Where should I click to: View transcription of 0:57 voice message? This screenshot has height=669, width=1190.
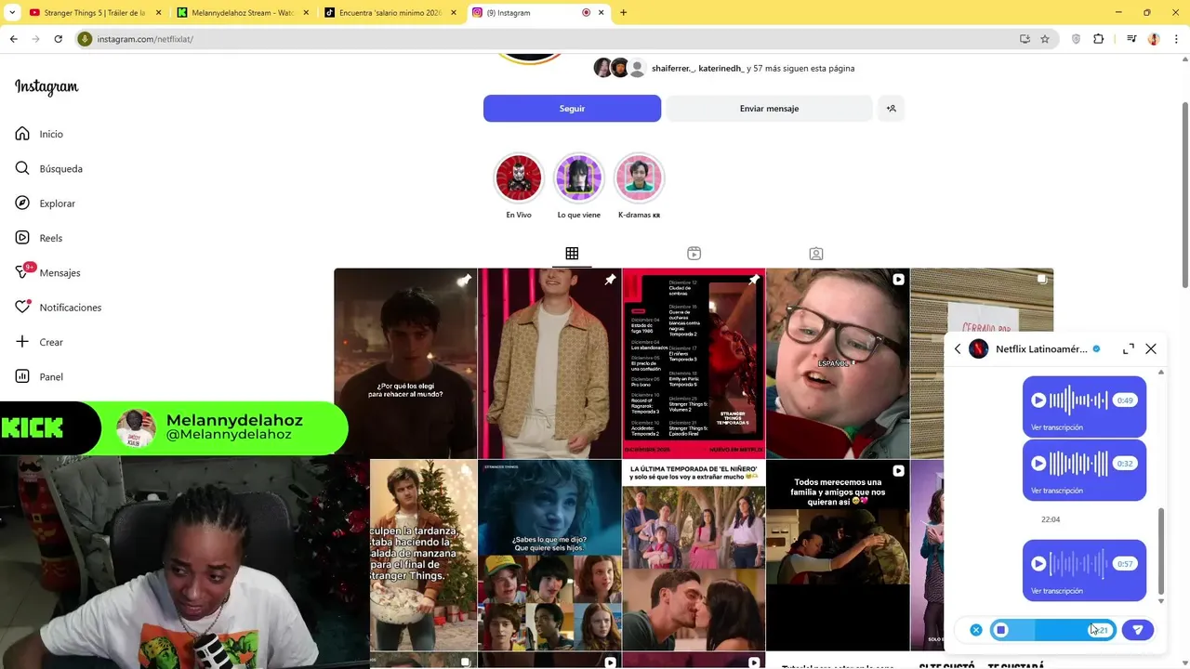click(x=1057, y=591)
